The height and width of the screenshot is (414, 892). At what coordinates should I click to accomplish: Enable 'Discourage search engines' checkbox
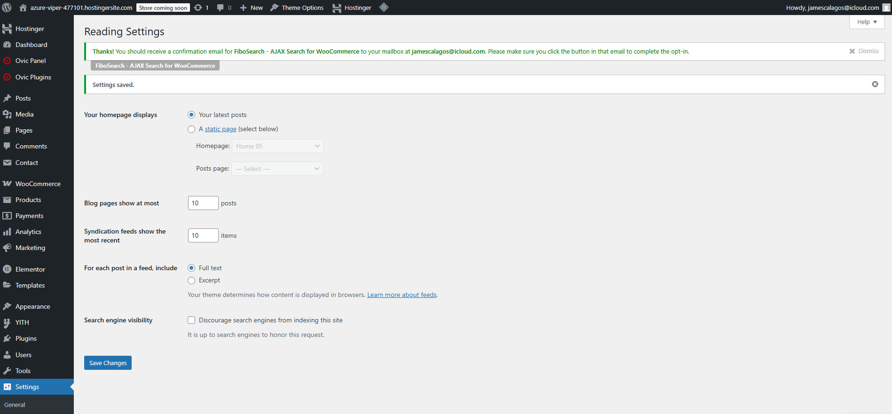click(x=191, y=320)
